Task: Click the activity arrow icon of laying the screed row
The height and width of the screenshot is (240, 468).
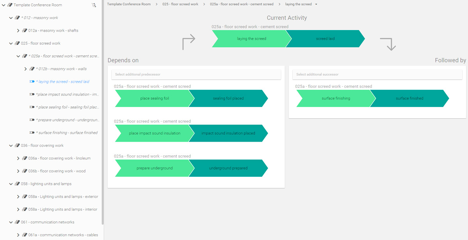Action: click(32, 82)
